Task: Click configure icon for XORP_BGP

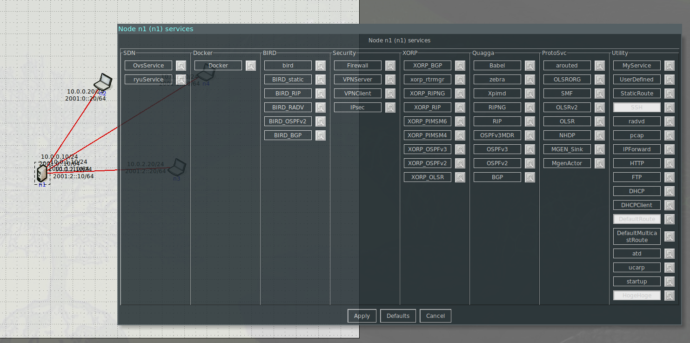Action: point(460,66)
